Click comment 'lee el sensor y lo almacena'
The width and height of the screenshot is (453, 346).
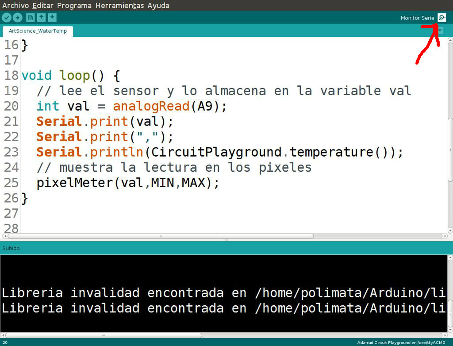tap(223, 91)
